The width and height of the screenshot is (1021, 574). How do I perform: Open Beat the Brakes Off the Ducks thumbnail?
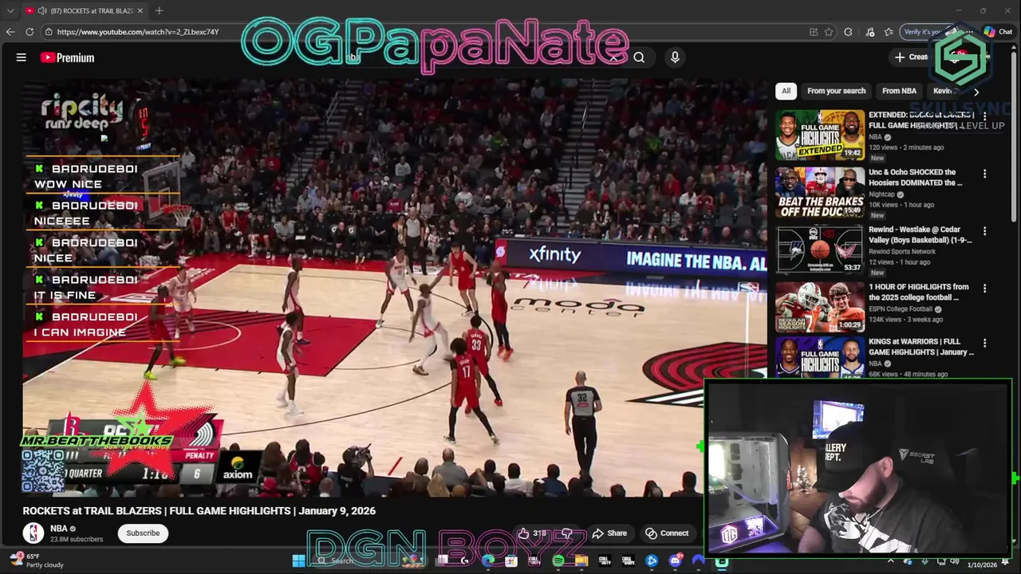[820, 192]
